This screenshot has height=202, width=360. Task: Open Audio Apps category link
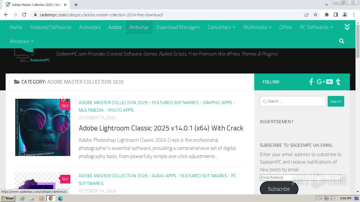(164, 176)
